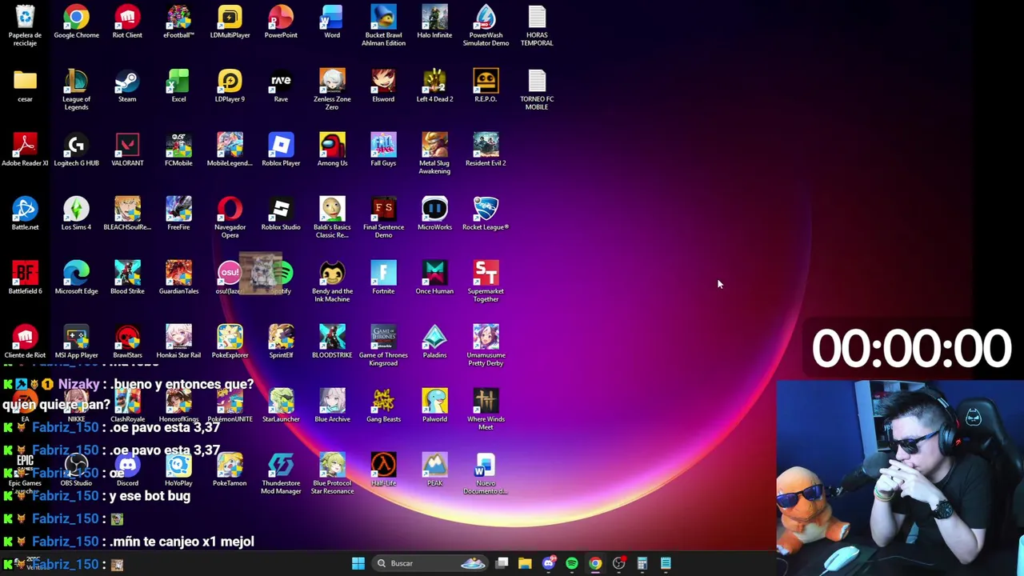Select the Adobe Reader XI icon
This screenshot has height=576, width=1024.
[25, 150]
